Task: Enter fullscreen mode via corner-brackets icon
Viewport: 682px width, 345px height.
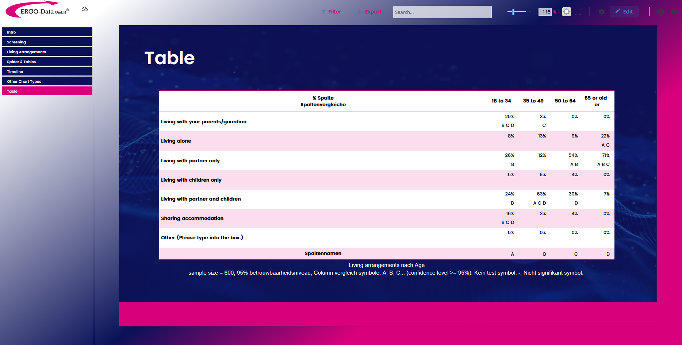Action: (x=578, y=12)
